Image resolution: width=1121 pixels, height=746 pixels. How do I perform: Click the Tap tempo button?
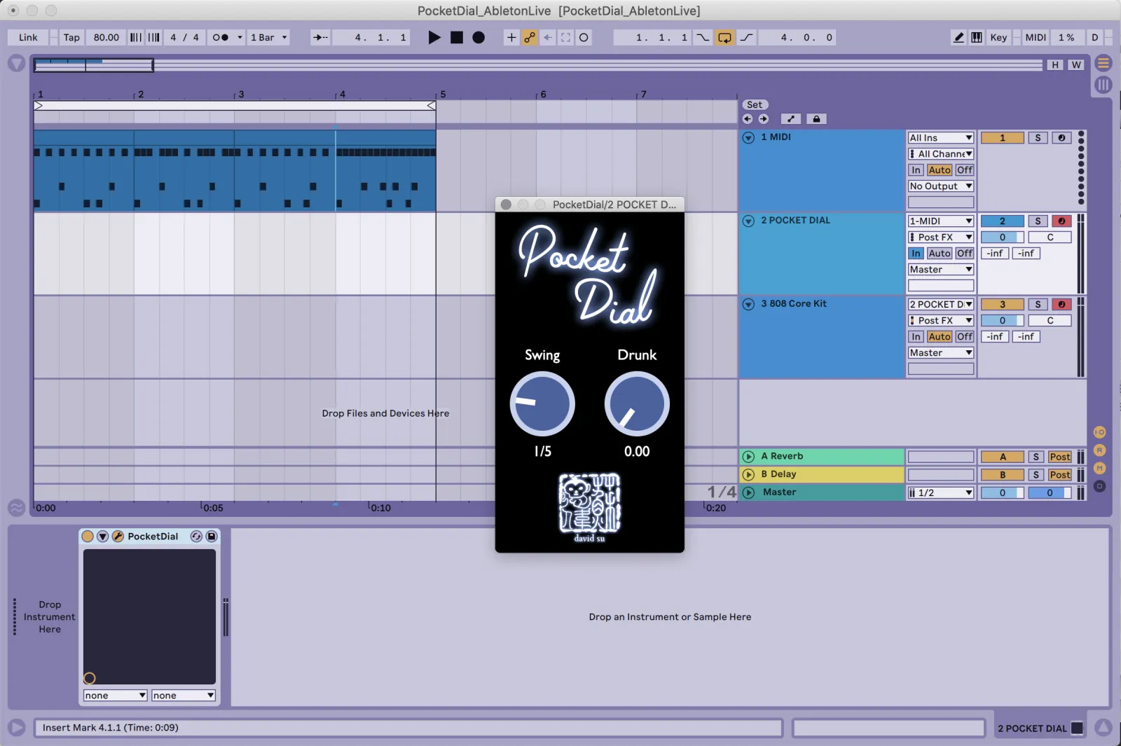(71, 38)
